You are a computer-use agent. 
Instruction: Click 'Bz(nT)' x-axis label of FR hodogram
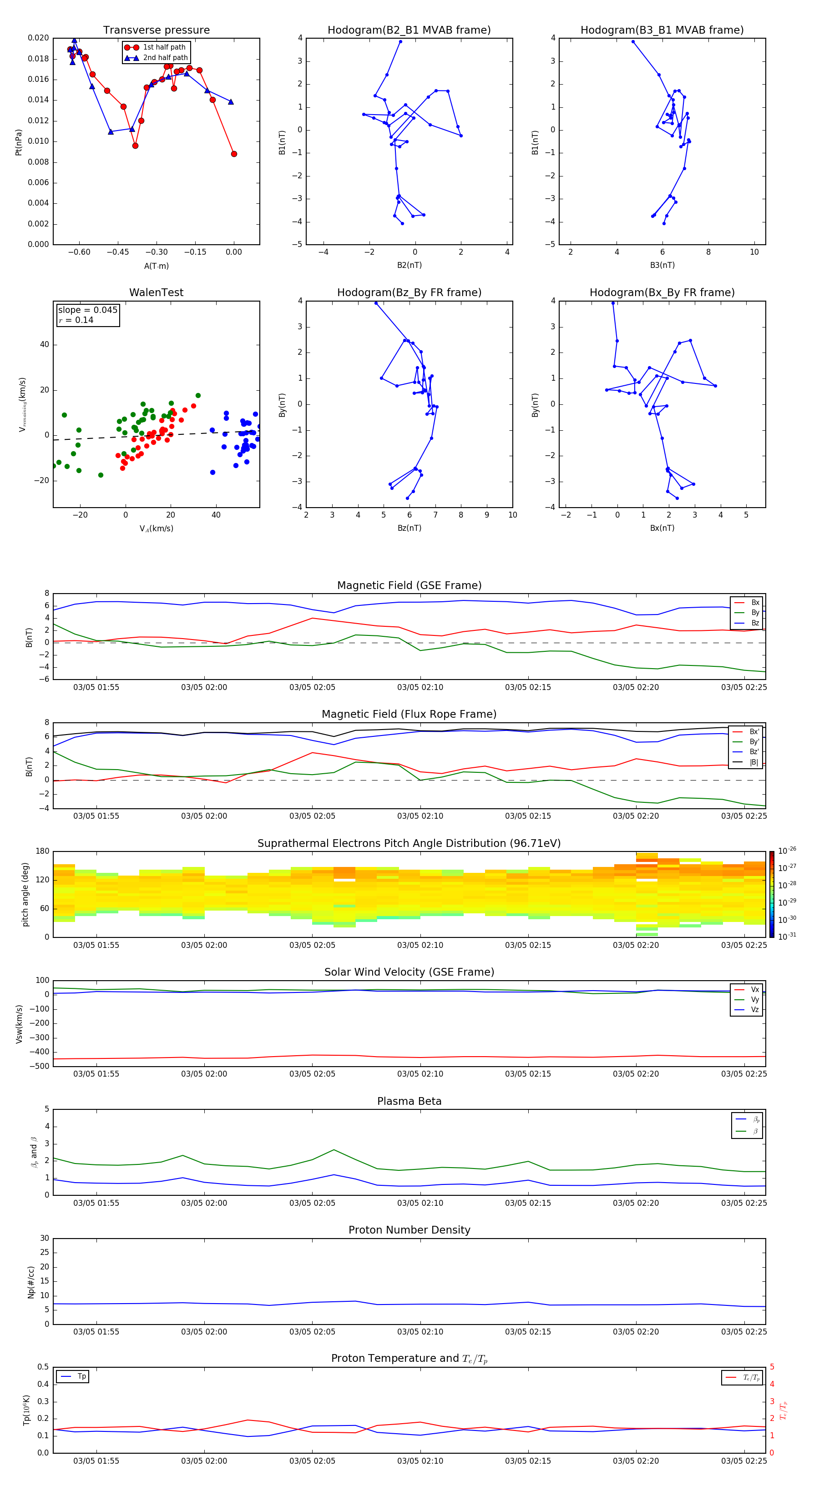tap(409, 528)
